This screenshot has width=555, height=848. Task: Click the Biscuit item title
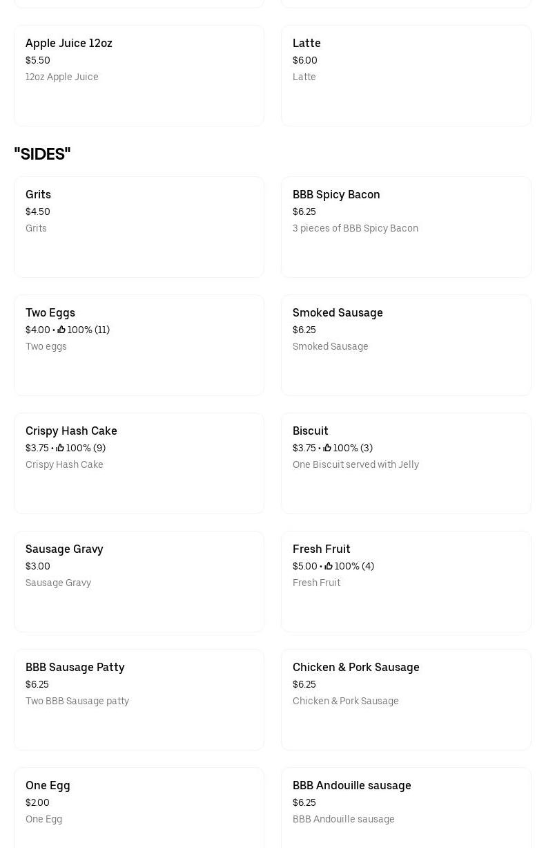tap(311, 431)
